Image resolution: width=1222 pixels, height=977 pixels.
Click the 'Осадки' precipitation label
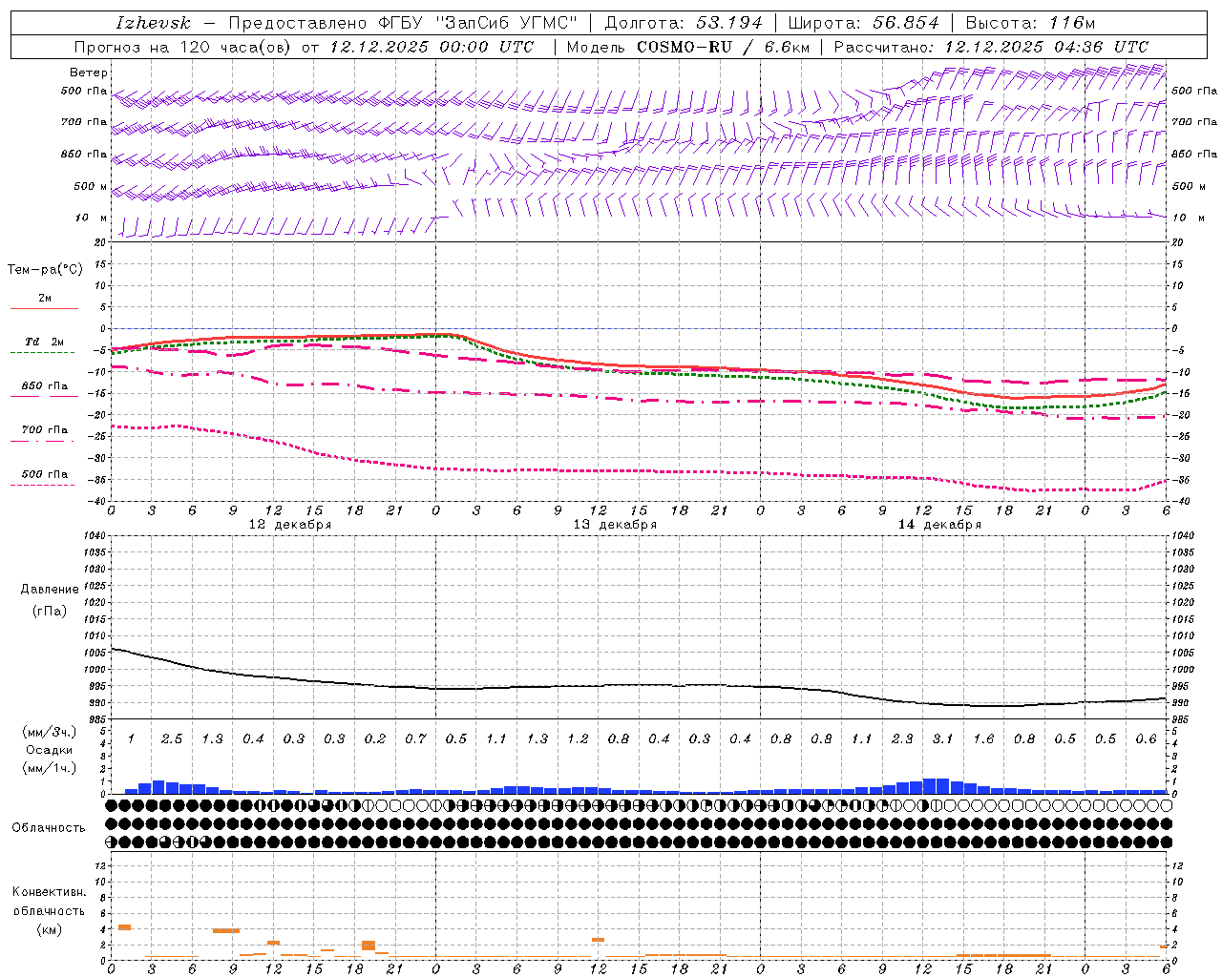pos(50,750)
